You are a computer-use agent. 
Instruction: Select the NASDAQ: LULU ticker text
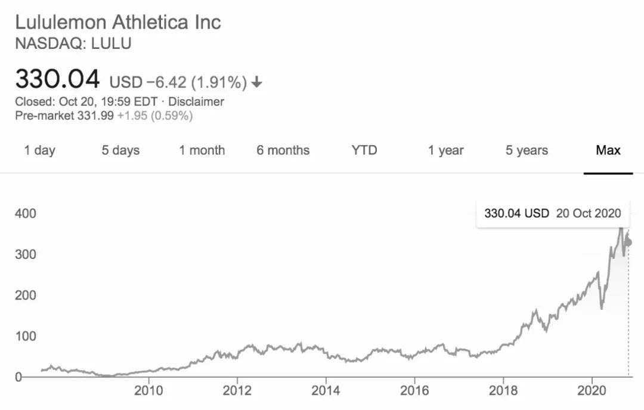[73, 44]
